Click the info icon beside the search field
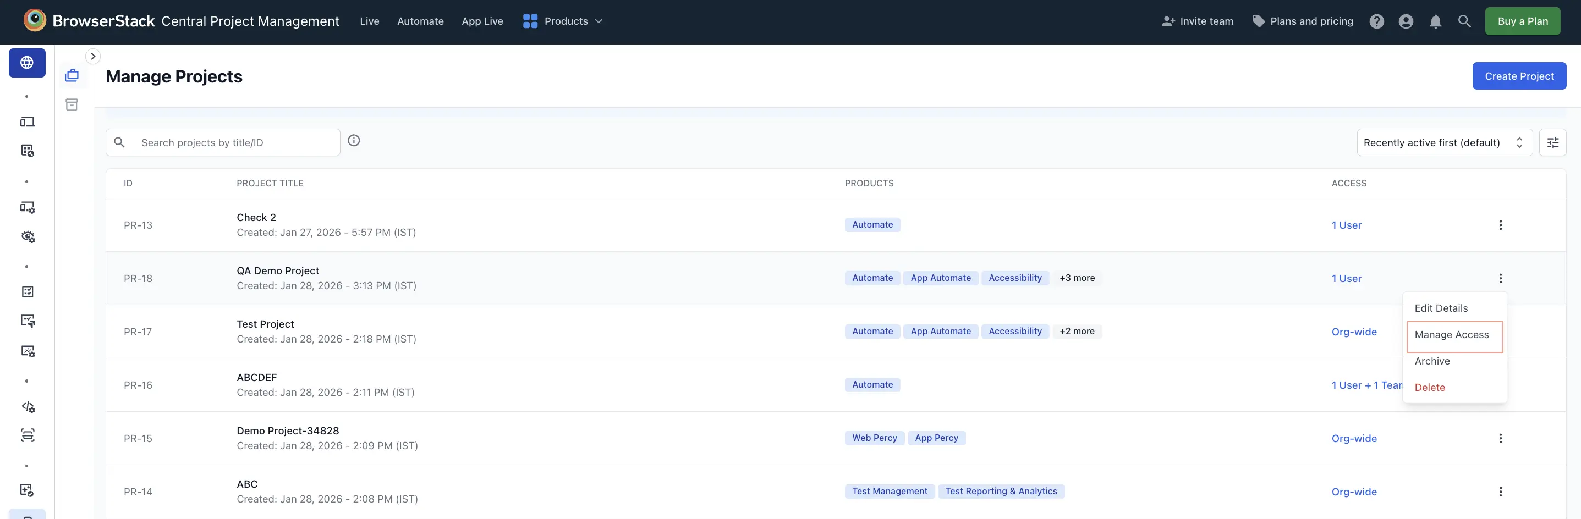The width and height of the screenshot is (1581, 519). (x=354, y=141)
